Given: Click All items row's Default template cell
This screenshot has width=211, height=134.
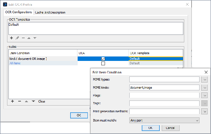Looking at the screenshot, I should tap(156, 63).
